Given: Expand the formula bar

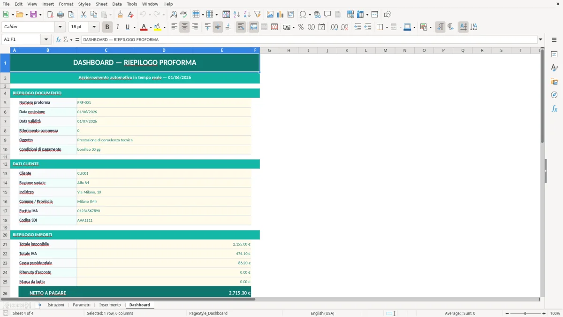Looking at the screenshot, I should 540,39.
